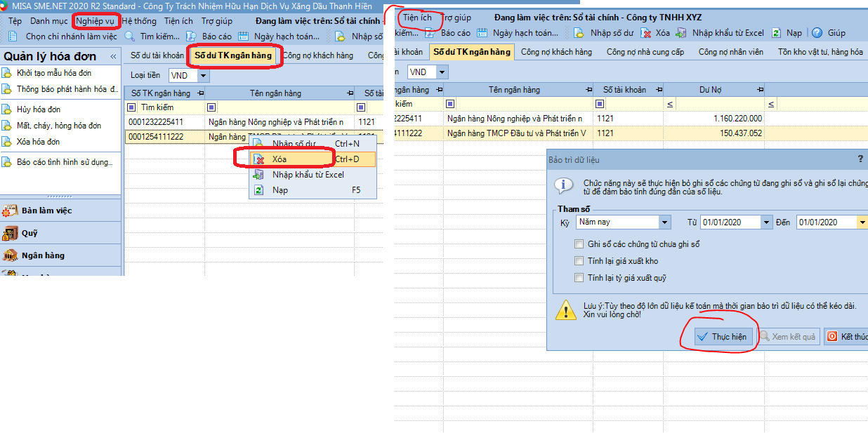Open Thông báo phát hành hóa đơn item

click(x=61, y=89)
